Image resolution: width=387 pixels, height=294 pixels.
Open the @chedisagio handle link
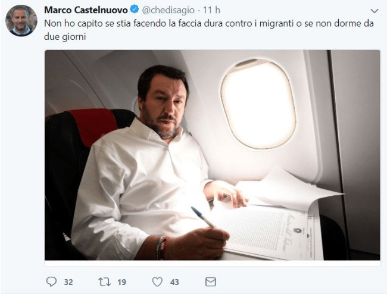click(x=168, y=10)
